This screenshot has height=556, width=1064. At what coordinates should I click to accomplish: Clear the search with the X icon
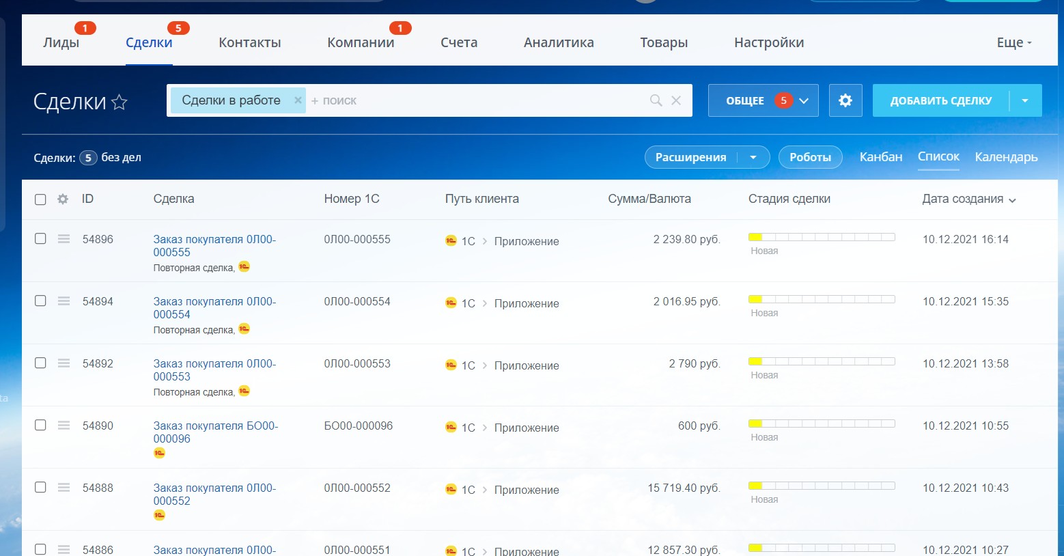coord(676,100)
